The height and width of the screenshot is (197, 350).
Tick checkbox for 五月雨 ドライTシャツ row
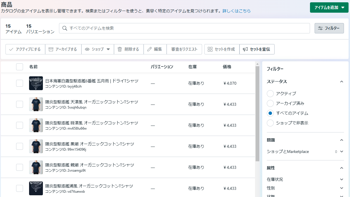(x=20, y=83)
